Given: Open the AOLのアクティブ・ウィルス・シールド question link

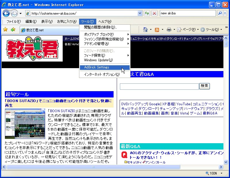Looking at the screenshot, I should pyautogui.click(x=176, y=155).
